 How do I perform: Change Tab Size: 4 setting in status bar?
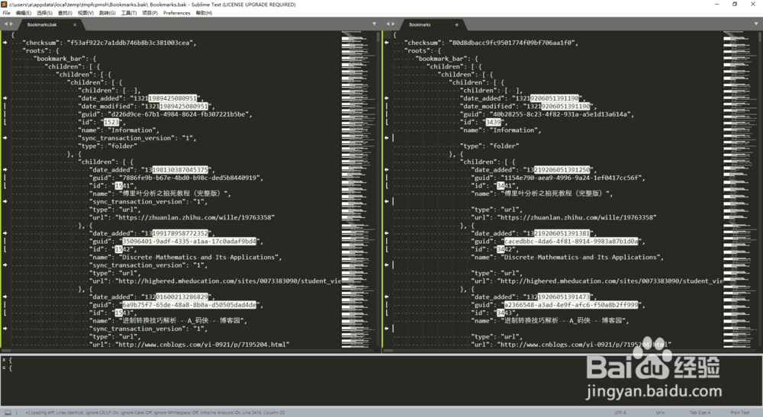[x=700, y=412]
